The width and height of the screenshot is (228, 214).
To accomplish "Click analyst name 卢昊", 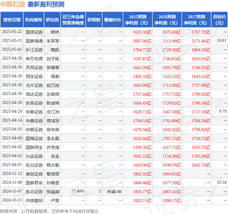I will [55, 201].
